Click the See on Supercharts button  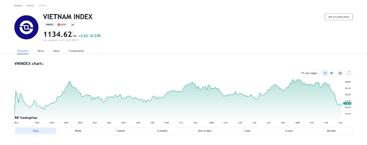coord(339,17)
